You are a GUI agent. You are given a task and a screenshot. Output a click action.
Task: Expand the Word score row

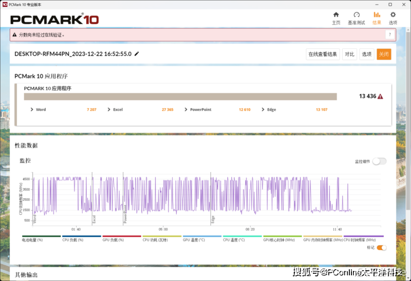click(x=32, y=110)
